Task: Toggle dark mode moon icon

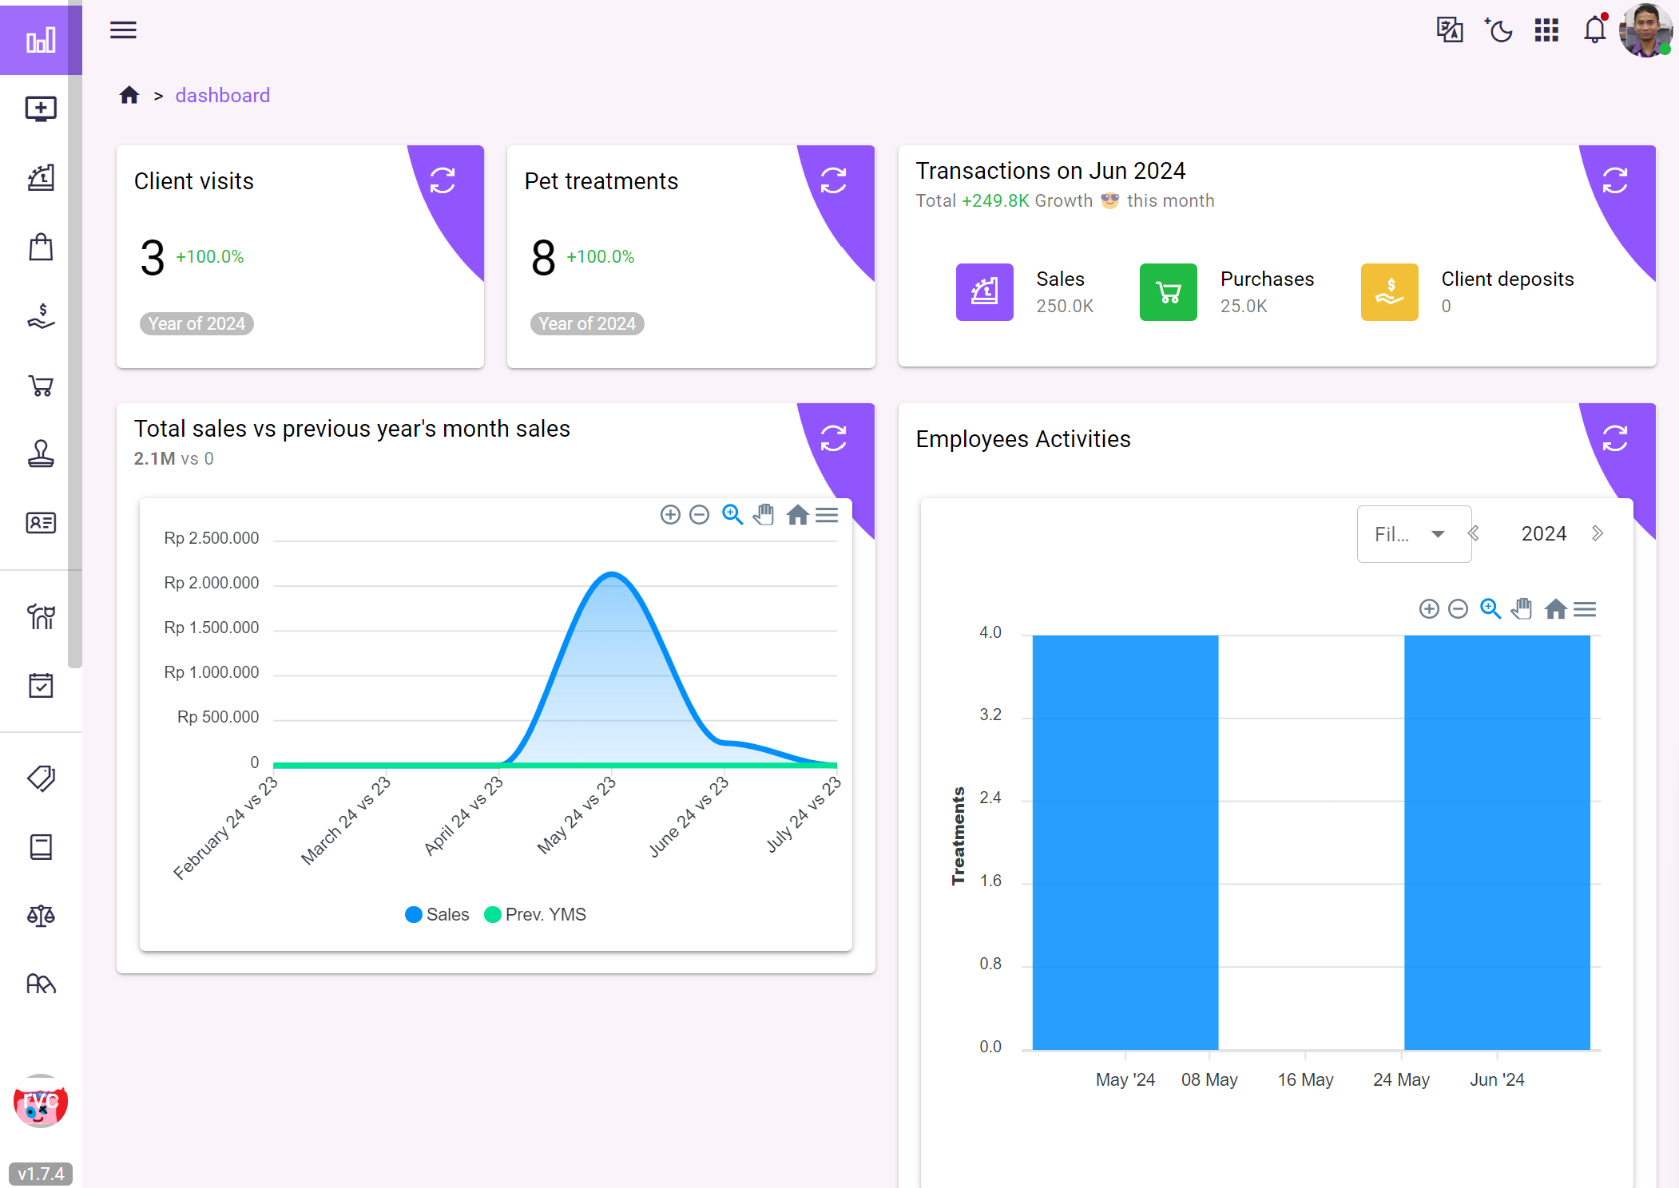Action: pos(1498,30)
